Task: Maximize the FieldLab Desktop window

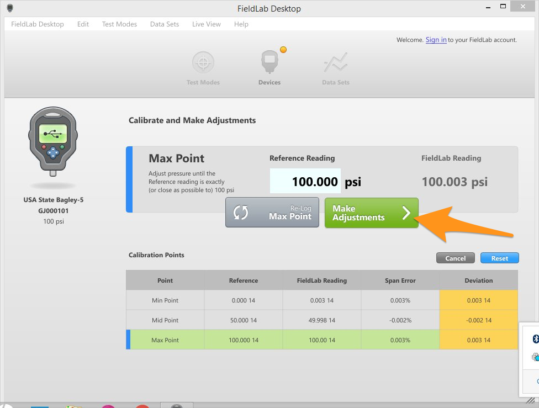Action: pyautogui.click(x=503, y=7)
